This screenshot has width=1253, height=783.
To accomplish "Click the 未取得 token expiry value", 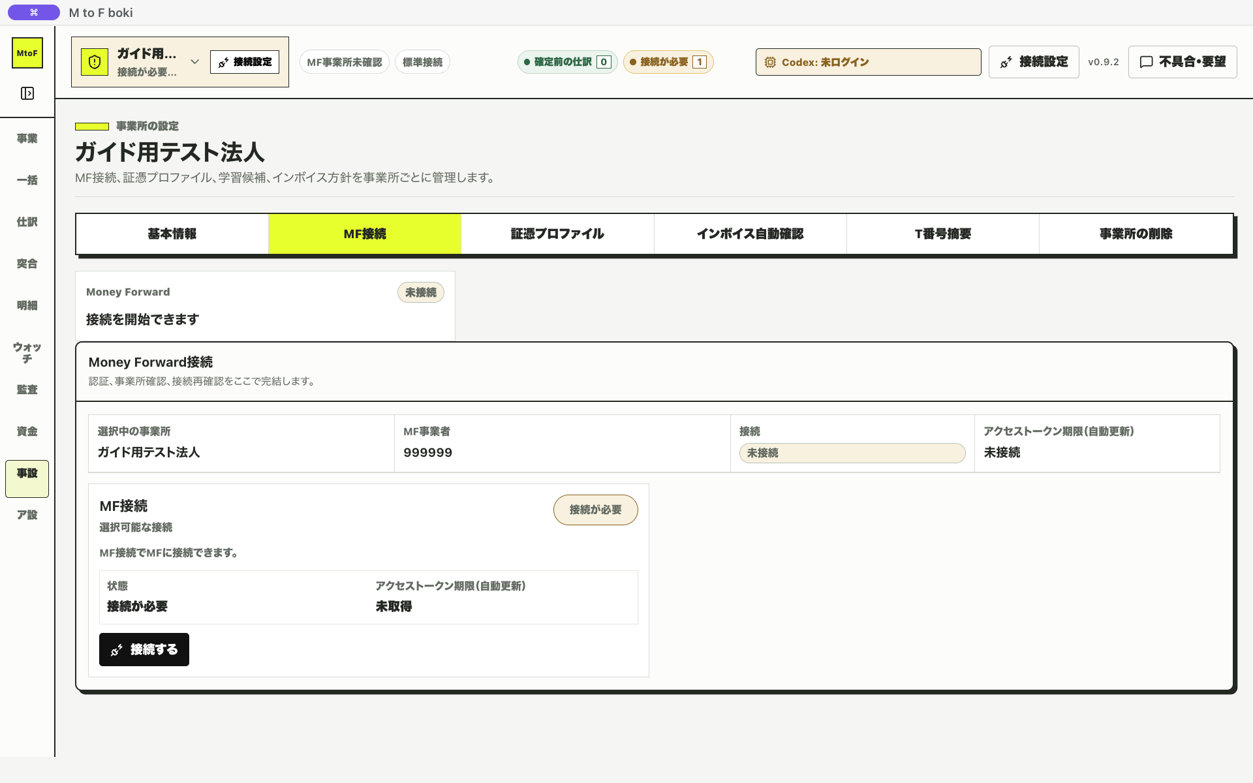I will click(x=394, y=606).
